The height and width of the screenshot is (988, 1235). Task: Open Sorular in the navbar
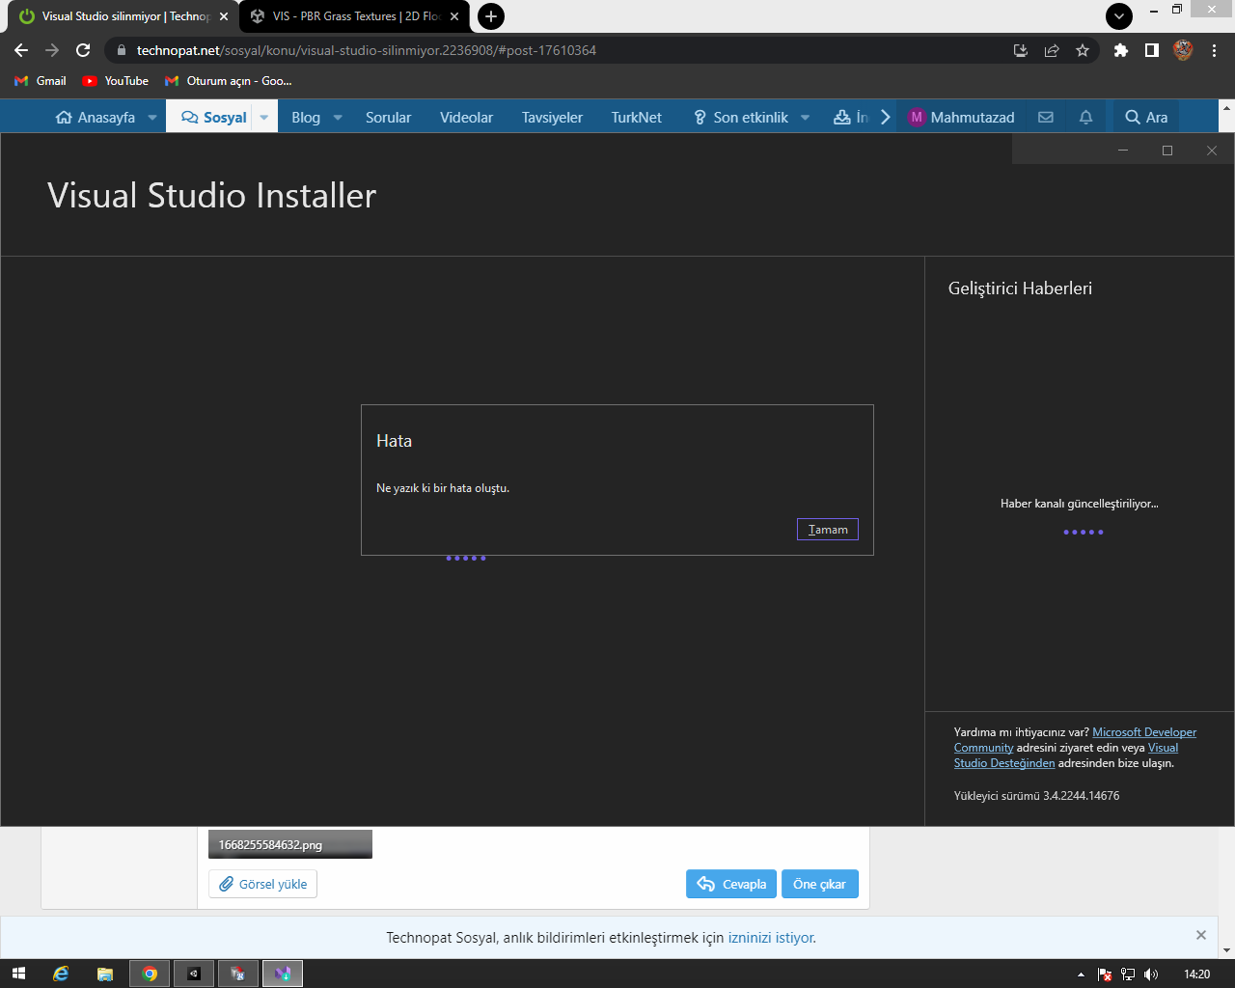click(388, 117)
